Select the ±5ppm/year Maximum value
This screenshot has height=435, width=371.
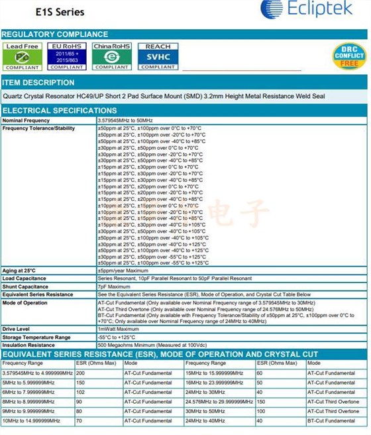pos(123,271)
